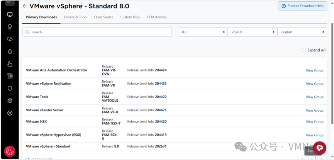
Task: Open the bug icon in sidebar
Action: pos(10,51)
